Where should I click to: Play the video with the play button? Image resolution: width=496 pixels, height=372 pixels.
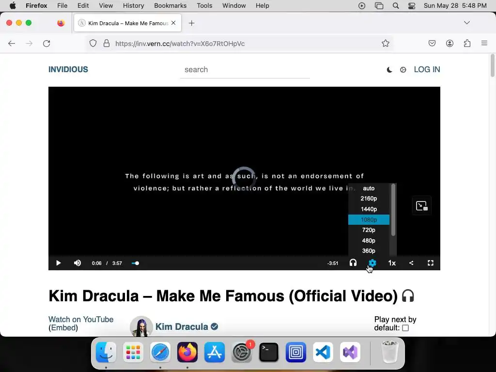[x=58, y=263]
